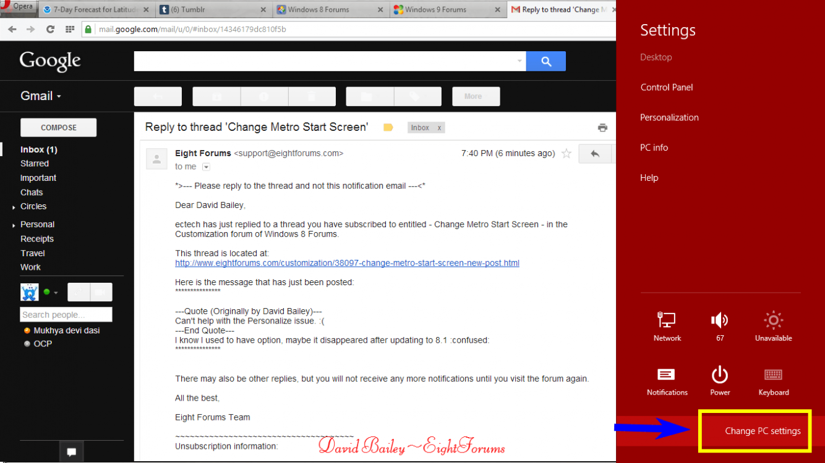The height and width of the screenshot is (463, 825).
Task: Star the Eight Forums message
Action: click(566, 154)
